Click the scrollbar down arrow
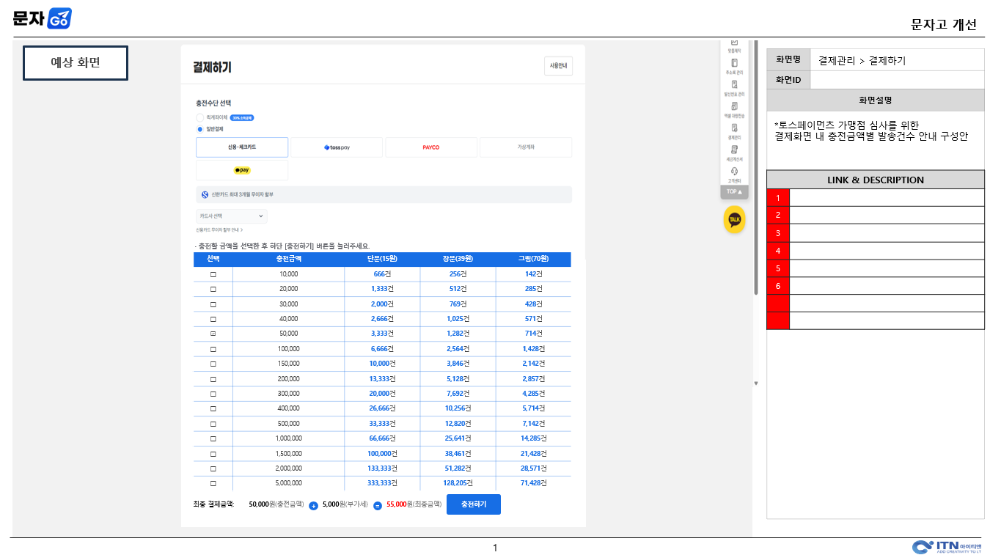Screen dimensions: 990x555 coord(756,383)
